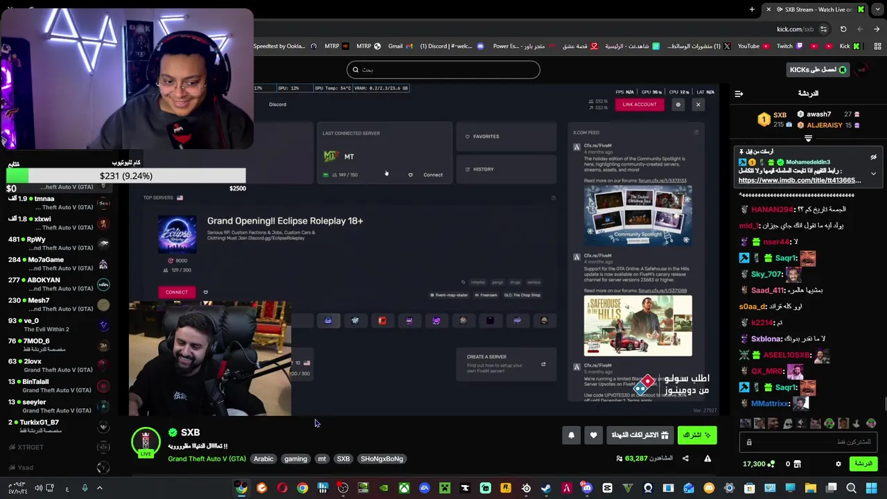The width and height of the screenshot is (887, 499).
Task: Open the History section in FiveM
Action: tap(506, 169)
